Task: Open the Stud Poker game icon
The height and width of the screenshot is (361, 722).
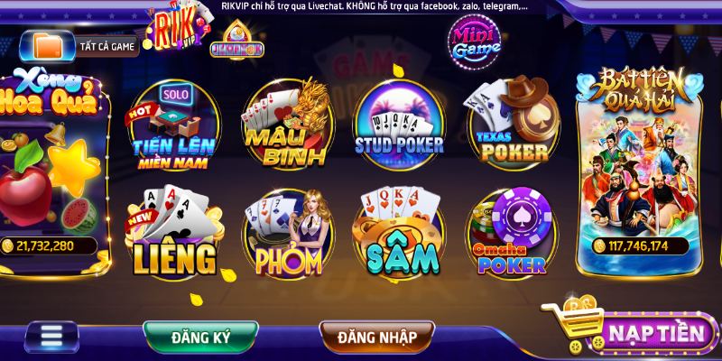Action: point(399,125)
